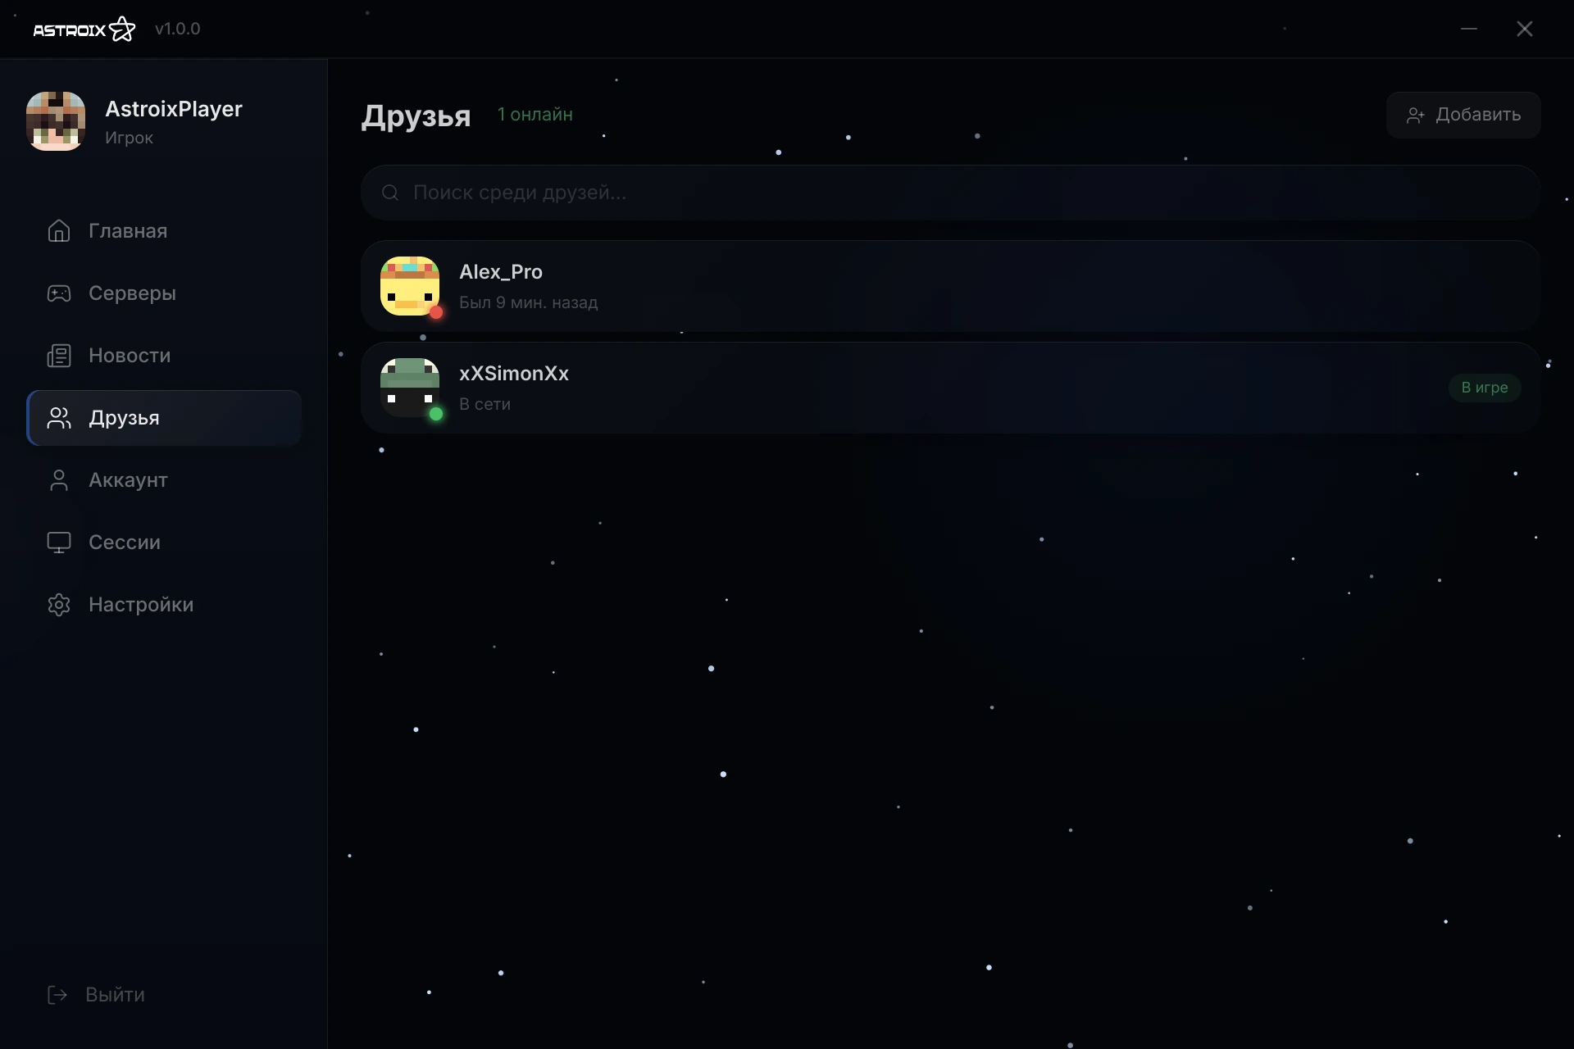Image resolution: width=1574 pixels, height=1049 pixels.
Task: Click the Выйти logout arrow icon
Action: click(x=57, y=995)
